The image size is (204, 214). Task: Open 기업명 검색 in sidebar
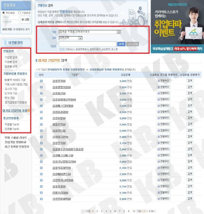[11, 57]
